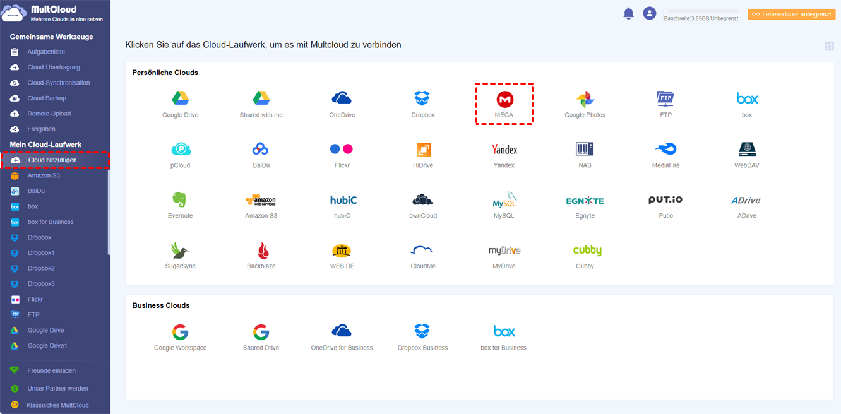Image resolution: width=841 pixels, height=414 pixels.
Task: Click Cloud hinzufügen in sidebar
Action: (x=55, y=160)
